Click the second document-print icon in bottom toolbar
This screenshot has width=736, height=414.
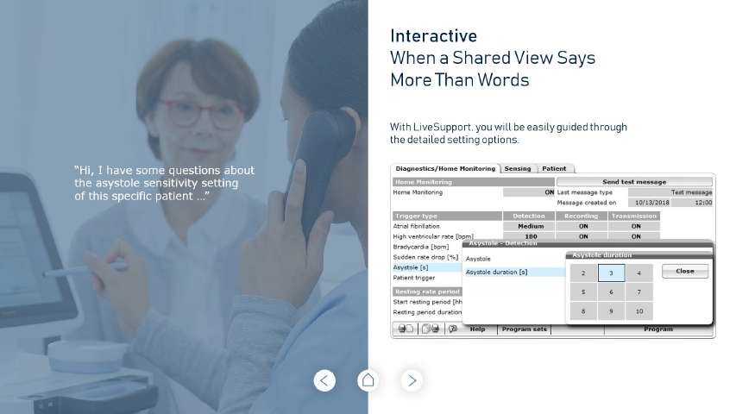[431, 329]
